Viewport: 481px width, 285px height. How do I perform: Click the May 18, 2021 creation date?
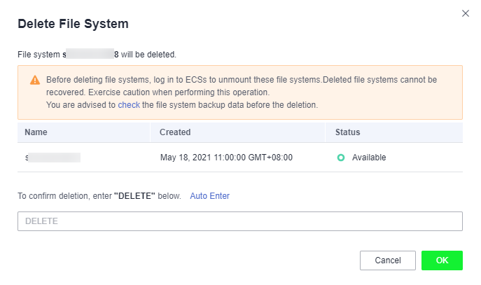click(226, 158)
